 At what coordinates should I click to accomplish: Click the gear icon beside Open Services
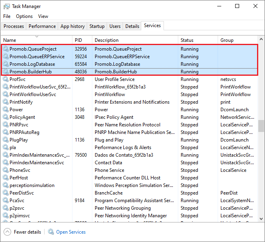pyautogui.click(x=51, y=232)
